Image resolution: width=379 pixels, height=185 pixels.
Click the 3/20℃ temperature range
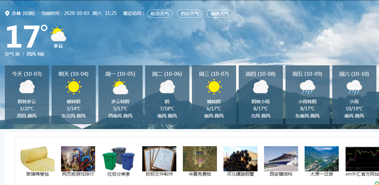pos(27,109)
